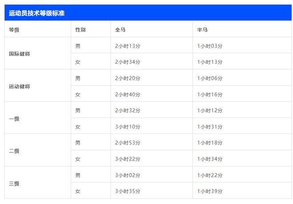Pick the 1小时31分 half marathon time

point(210,127)
